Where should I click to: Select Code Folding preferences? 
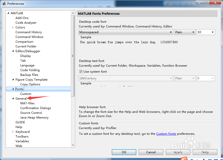30,70
